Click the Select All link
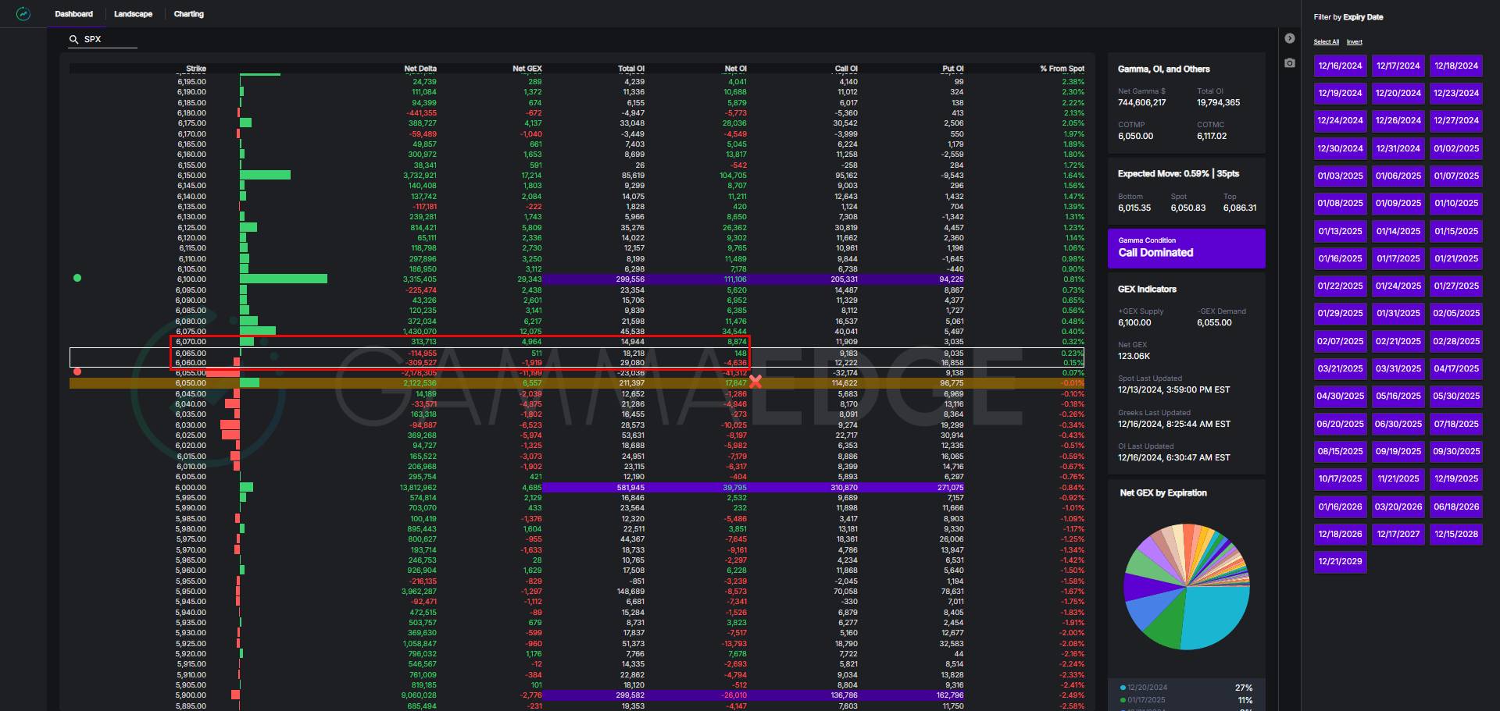This screenshot has width=1500, height=711. [x=1326, y=42]
